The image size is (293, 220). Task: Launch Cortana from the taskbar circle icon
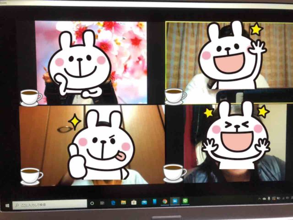[92, 203]
